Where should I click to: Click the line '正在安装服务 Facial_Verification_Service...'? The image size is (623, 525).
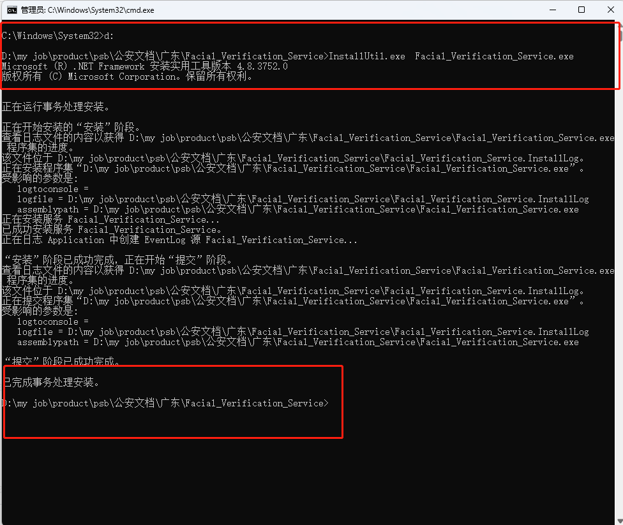click(x=110, y=219)
